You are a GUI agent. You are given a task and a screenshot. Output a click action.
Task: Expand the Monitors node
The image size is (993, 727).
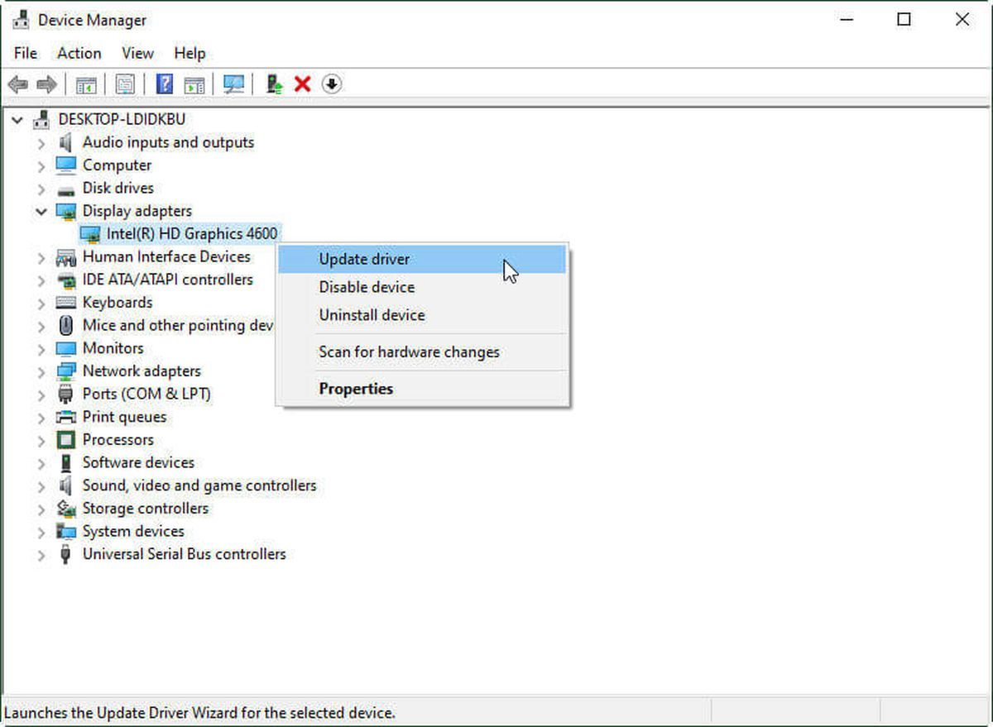[x=41, y=349]
